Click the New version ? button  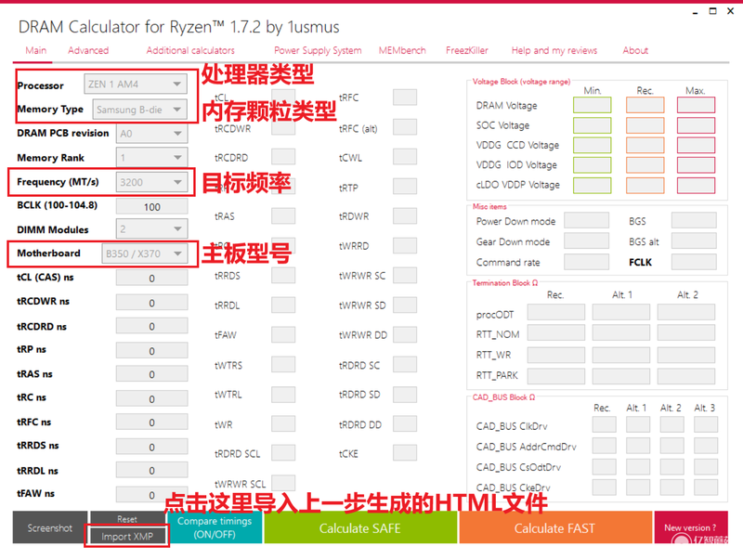[690, 527]
